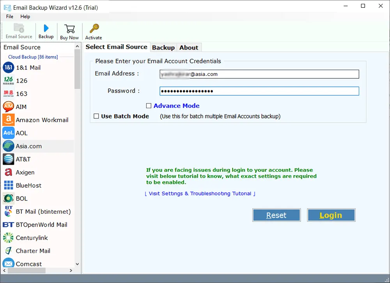Open Visit Settings & Troubleshooting Tutorial link

click(x=200, y=193)
